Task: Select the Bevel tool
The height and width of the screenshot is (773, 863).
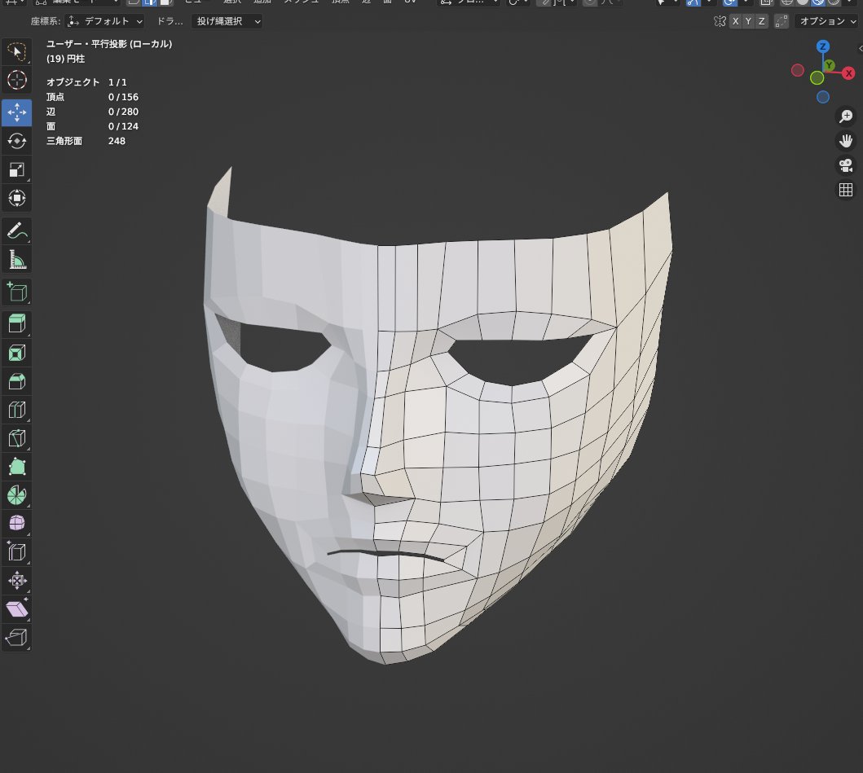Action: 16,381
